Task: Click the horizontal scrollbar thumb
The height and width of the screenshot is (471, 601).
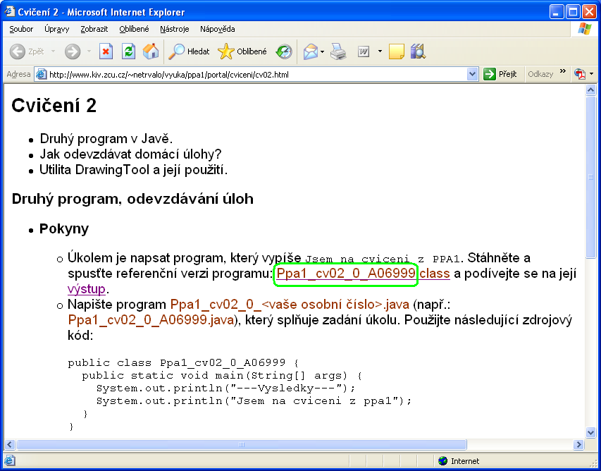Action: pyautogui.click(x=242, y=444)
